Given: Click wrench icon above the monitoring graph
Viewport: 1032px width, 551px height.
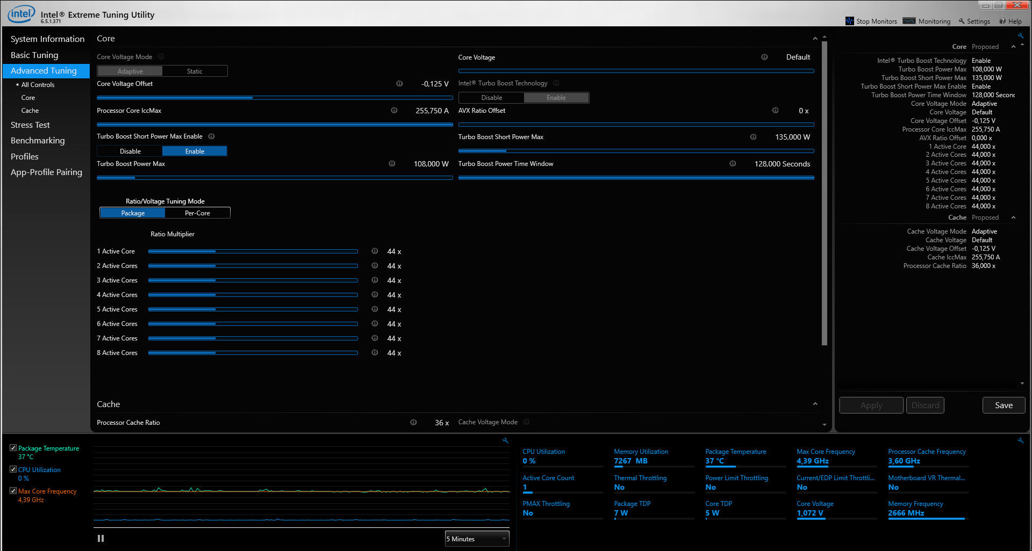Looking at the screenshot, I should (505, 440).
